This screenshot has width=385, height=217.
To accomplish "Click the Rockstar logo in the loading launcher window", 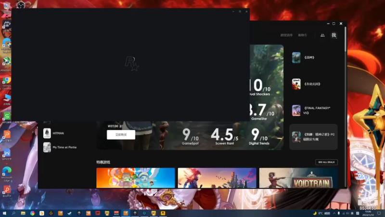I will click(131, 64).
